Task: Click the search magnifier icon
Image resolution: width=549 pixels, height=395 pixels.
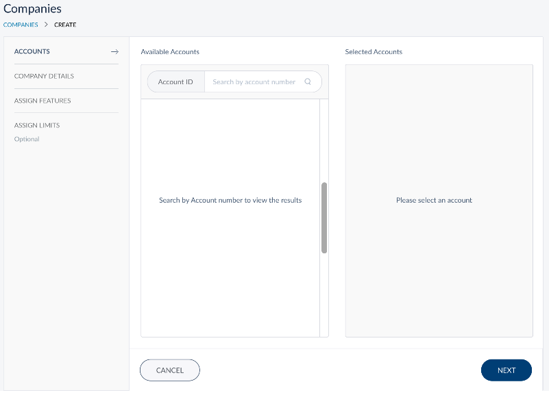Action: (308, 82)
